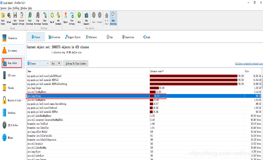Open the Window menu
The height and width of the screenshot is (160, 263).
click(24, 8)
